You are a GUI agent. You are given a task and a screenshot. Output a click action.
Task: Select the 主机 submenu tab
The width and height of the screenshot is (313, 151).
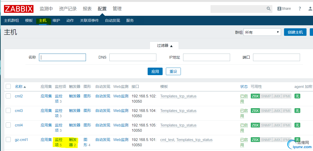[43, 21]
